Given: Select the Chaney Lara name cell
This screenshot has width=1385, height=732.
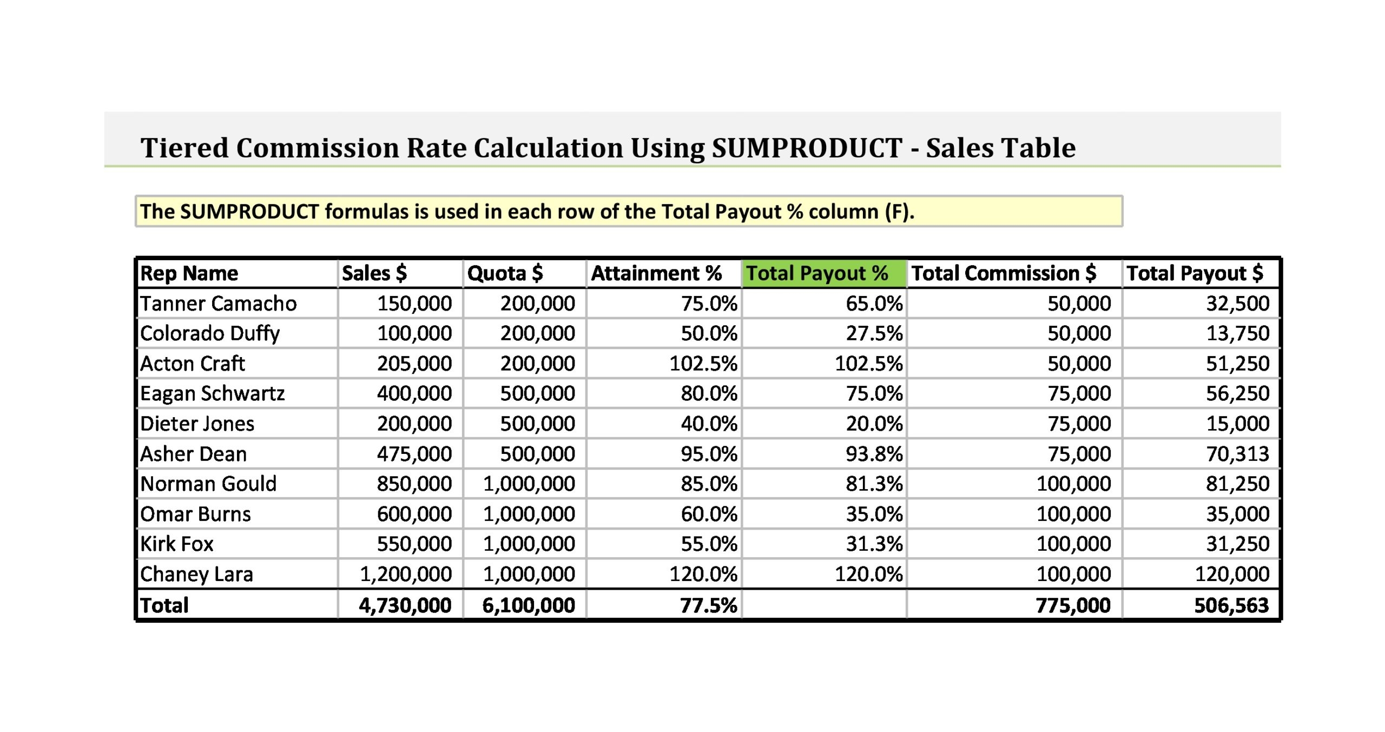Looking at the screenshot, I should click(237, 573).
